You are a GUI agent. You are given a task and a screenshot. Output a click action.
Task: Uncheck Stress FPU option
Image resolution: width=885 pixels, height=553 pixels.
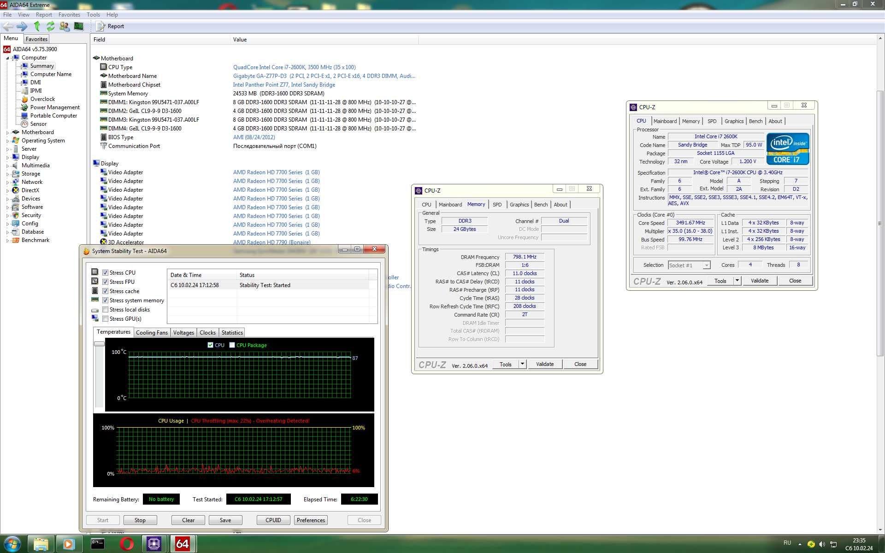[105, 282]
